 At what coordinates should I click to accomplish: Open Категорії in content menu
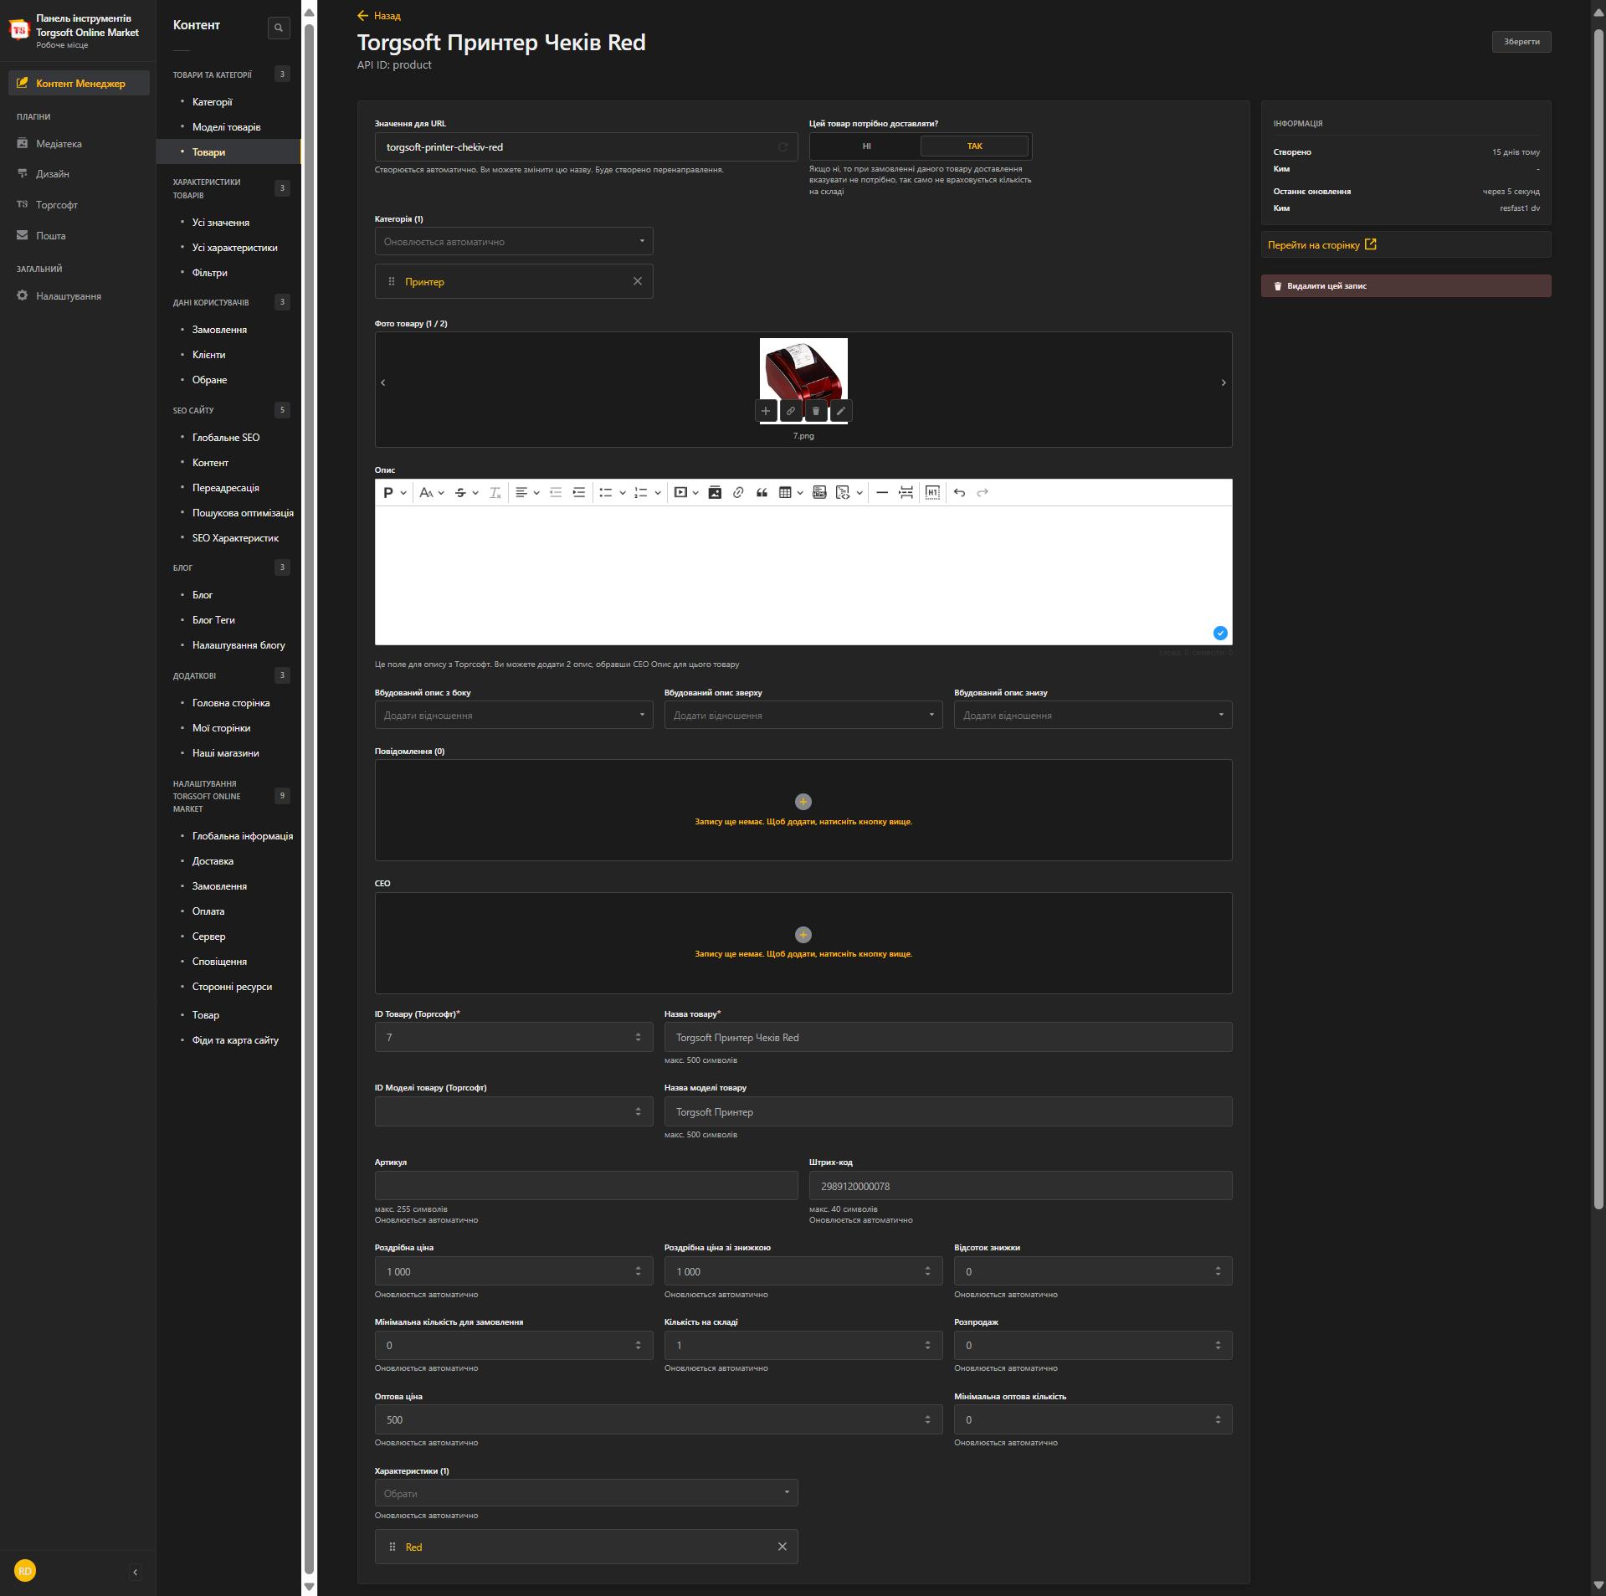[213, 102]
